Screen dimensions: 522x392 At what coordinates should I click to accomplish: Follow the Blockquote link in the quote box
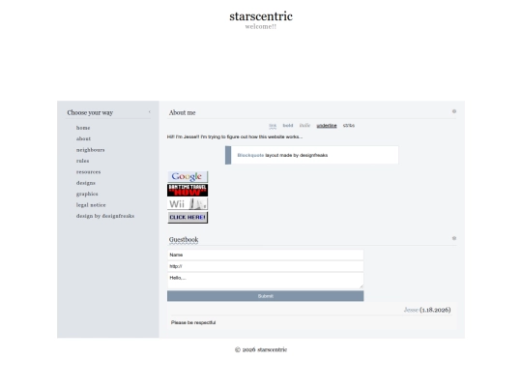point(250,155)
